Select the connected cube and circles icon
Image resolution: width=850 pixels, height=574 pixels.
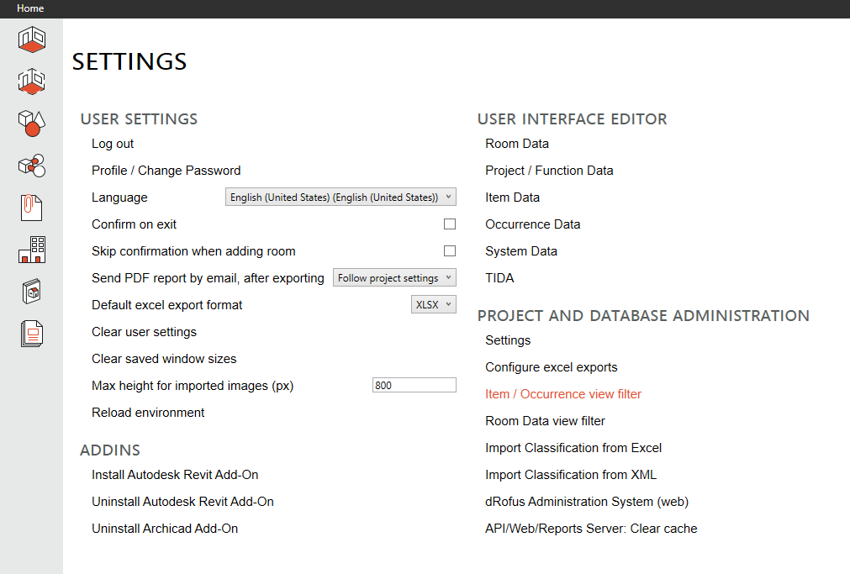pos(31,166)
